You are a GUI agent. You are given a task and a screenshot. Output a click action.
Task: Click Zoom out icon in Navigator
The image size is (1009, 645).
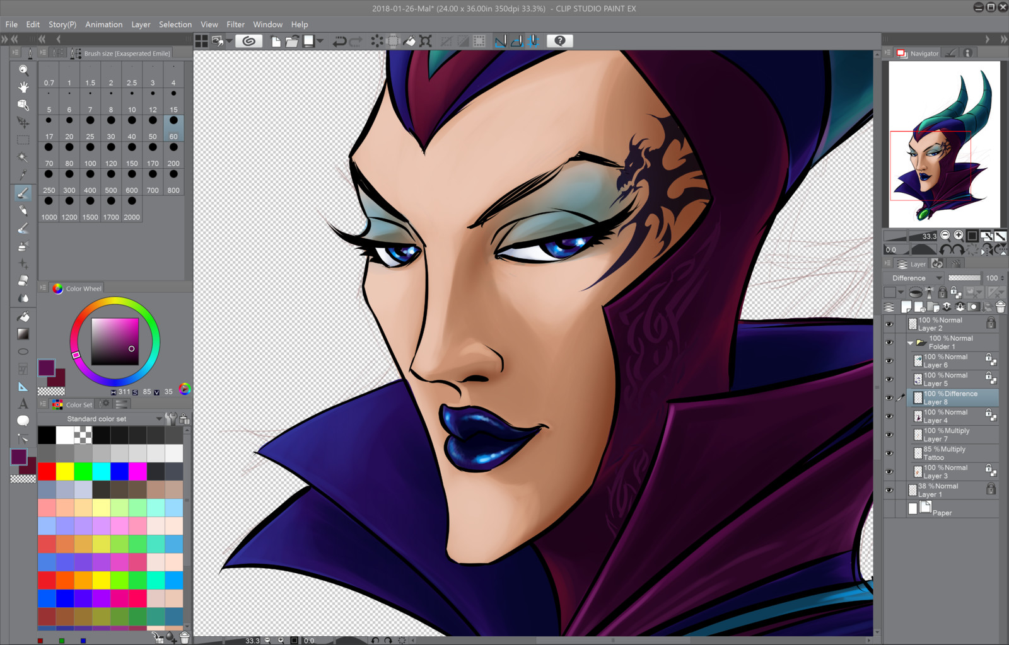point(945,236)
